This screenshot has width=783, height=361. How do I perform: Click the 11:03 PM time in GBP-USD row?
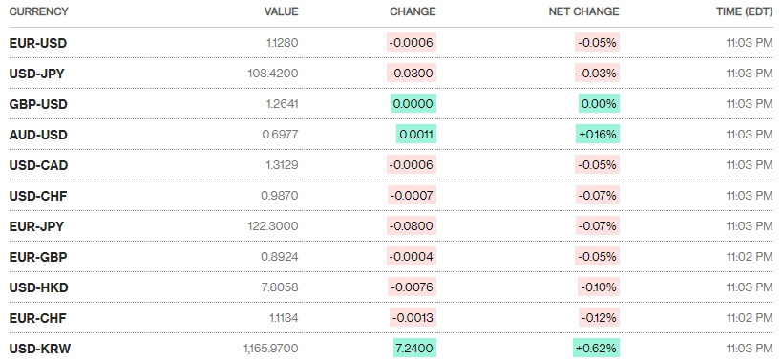[750, 104]
